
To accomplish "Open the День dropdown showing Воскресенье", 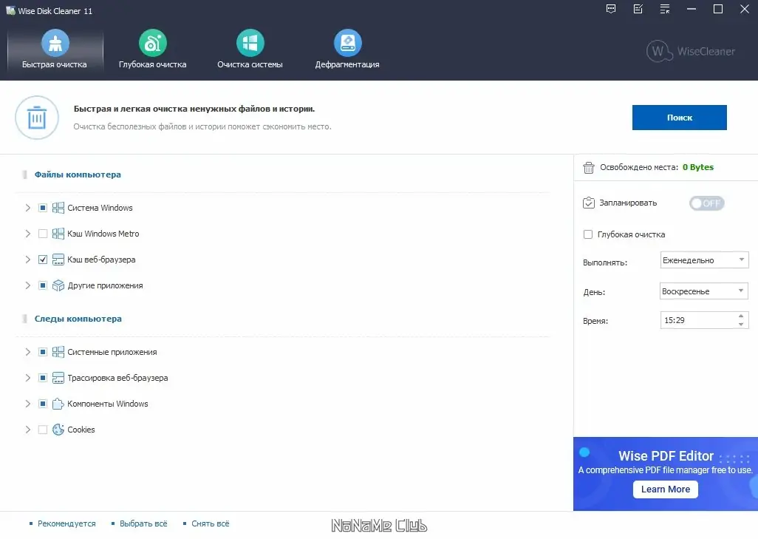I will point(703,291).
